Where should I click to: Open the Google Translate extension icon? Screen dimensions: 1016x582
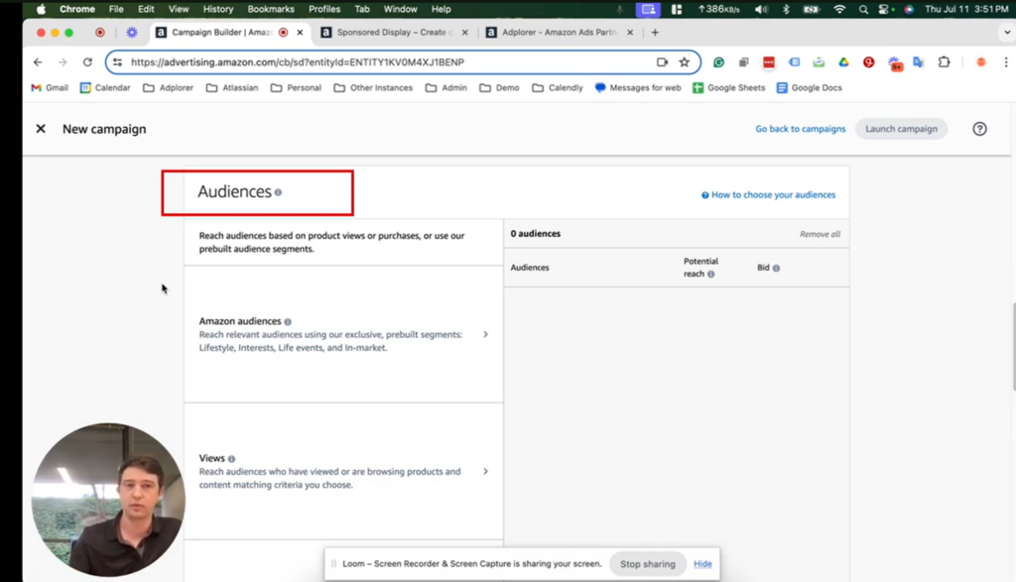tap(918, 62)
